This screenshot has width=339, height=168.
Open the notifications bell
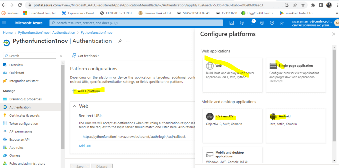coord(252,23)
